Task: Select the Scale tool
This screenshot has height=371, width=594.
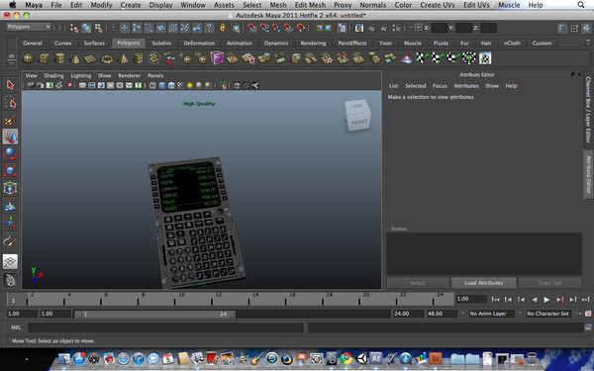Action: pyautogui.click(x=10, y=171)
